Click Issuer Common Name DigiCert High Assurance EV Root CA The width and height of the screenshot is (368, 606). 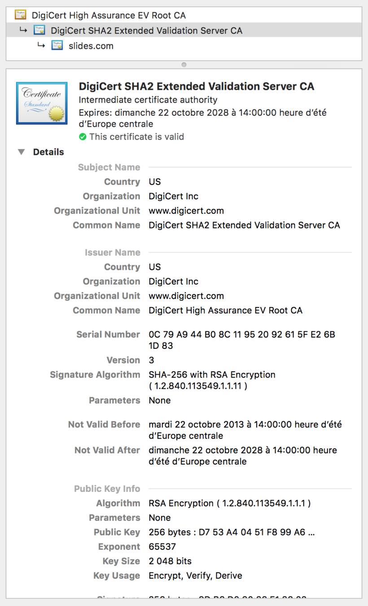[x=226, y=310]
